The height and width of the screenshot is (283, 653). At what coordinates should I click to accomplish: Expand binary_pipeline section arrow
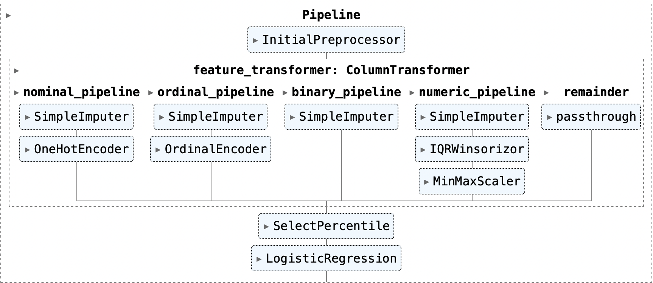(x=285, y=92)
